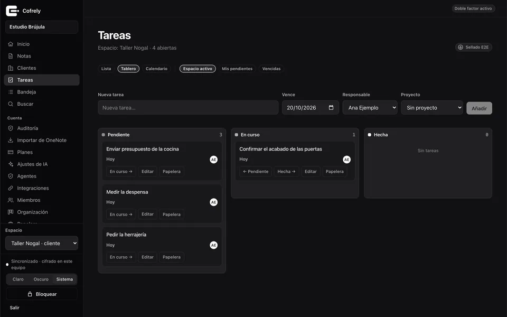The height and width of the screenshot is (317, 507).
Task: Send Confirmar el acabado to Papelera
Action: (334, 171)
